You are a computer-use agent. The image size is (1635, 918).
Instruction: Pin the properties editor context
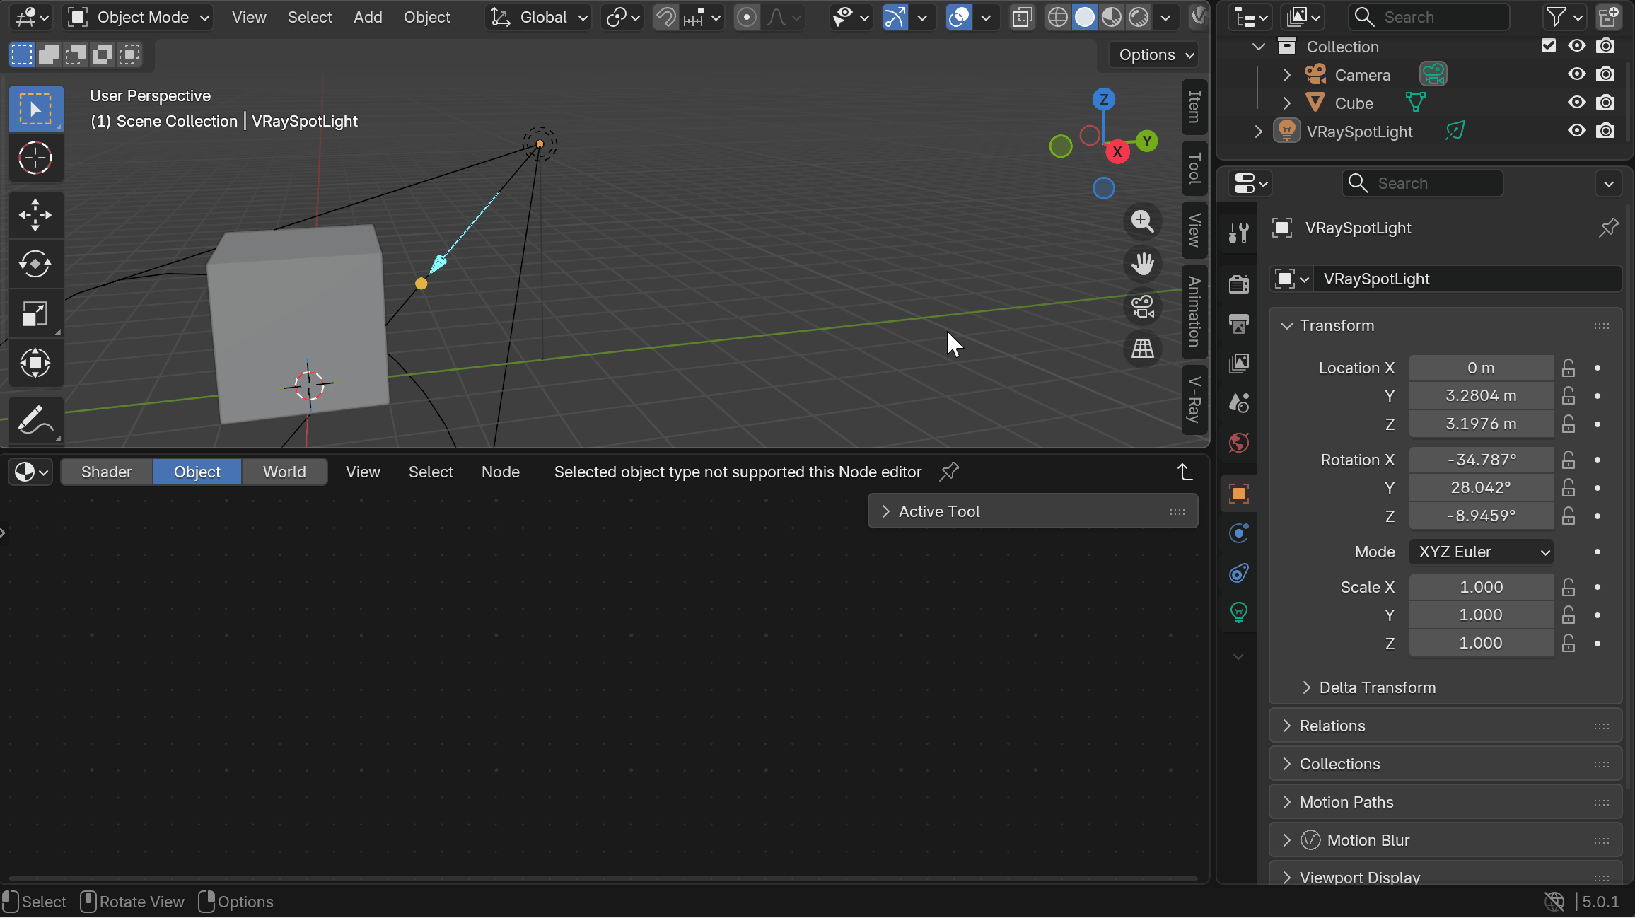click(1608, 228)
